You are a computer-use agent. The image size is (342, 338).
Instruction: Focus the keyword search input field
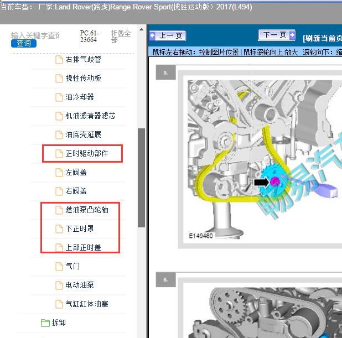tap(35, 35)
